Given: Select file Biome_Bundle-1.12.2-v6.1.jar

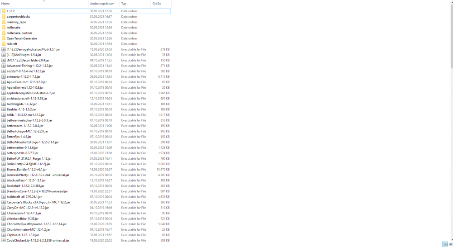Looking at the screenshot, I should pyautogui.click(x=27, y=169).
